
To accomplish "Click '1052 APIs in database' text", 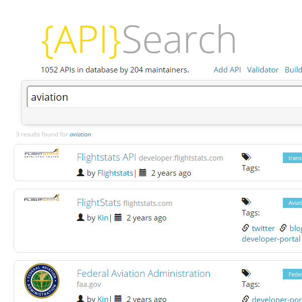I will point(79,70).
